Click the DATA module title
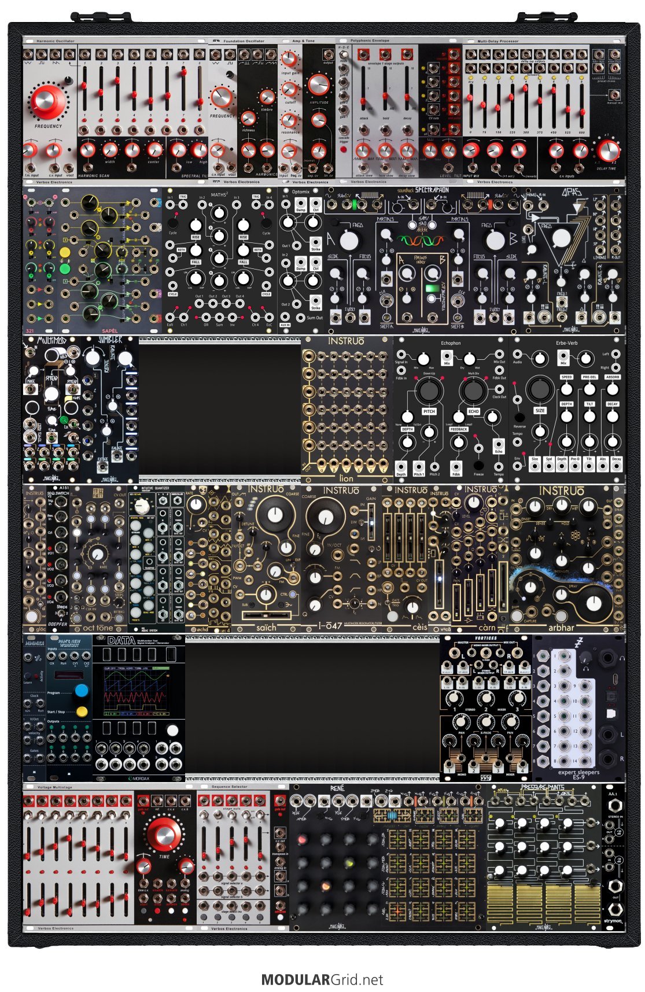The height and width of the screenshot is (992, 645). point(121,641)
